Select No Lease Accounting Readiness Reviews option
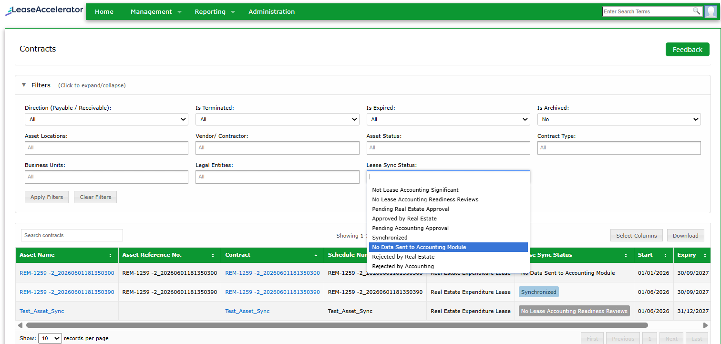This screenshot has height=344, width=721. coord(448,199)
